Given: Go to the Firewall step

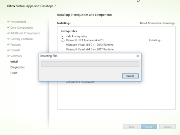Looking at the screenshot, I should pyautogui.click(x=15, y=50).
